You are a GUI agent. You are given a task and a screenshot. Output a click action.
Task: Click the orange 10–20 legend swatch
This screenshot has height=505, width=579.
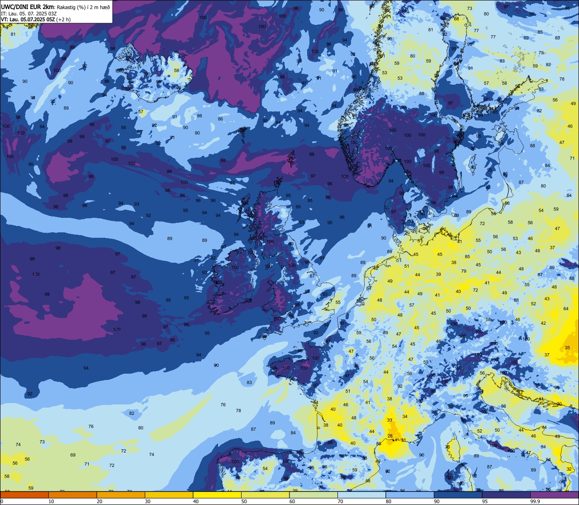(72, 495)
